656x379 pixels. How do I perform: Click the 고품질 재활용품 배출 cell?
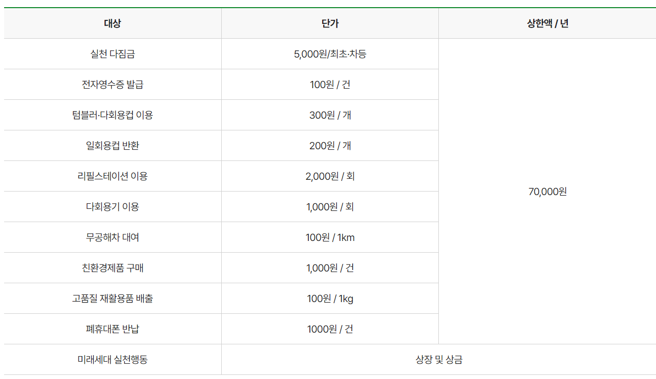click(x=113, y=299)
